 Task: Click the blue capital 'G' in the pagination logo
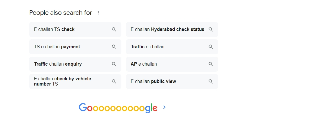[83, 107]
